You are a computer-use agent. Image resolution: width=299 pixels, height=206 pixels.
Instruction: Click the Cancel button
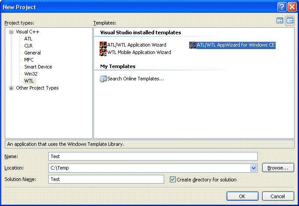pos(278,196)
